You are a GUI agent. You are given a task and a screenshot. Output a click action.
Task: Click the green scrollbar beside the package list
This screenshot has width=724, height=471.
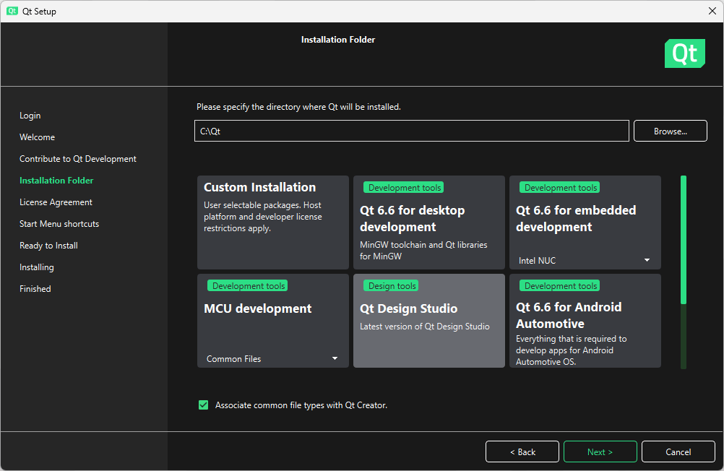coord(683,238)
